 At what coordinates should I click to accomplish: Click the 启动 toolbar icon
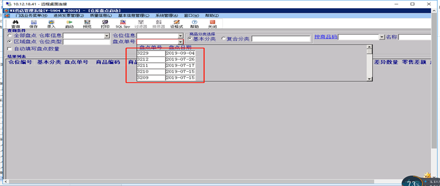(x=69, y=22)
